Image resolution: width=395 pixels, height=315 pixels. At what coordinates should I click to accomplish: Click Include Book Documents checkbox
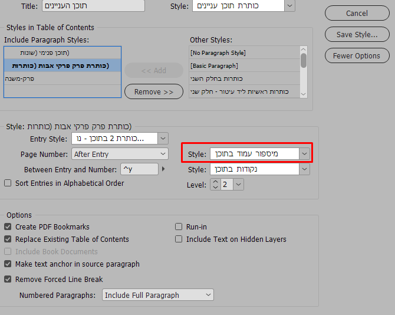coord(8,251)
